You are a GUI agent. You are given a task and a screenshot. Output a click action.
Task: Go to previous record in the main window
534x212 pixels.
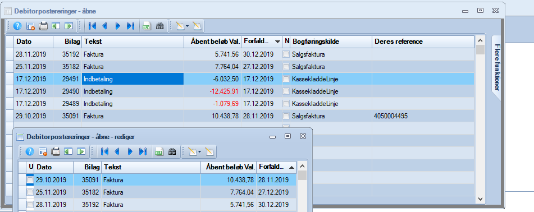coord(104,26)
